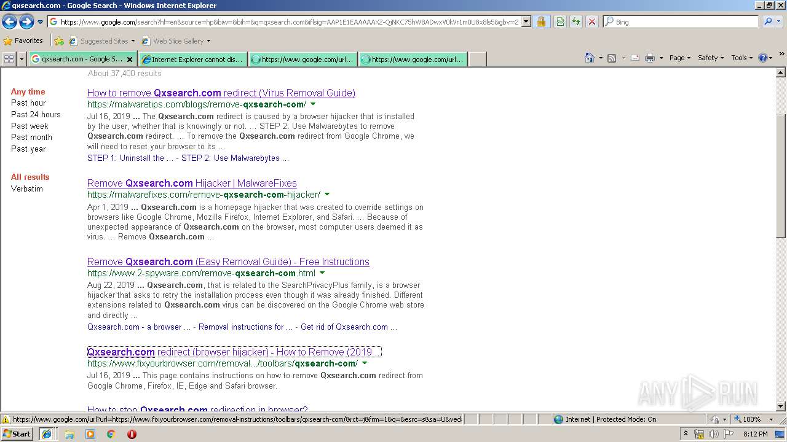Filter results by Past month

pyautogui.click(x=31, y=138)
